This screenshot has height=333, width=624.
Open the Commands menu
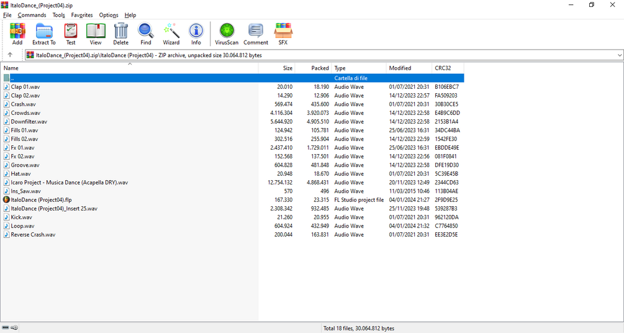(x=32, y=15)
